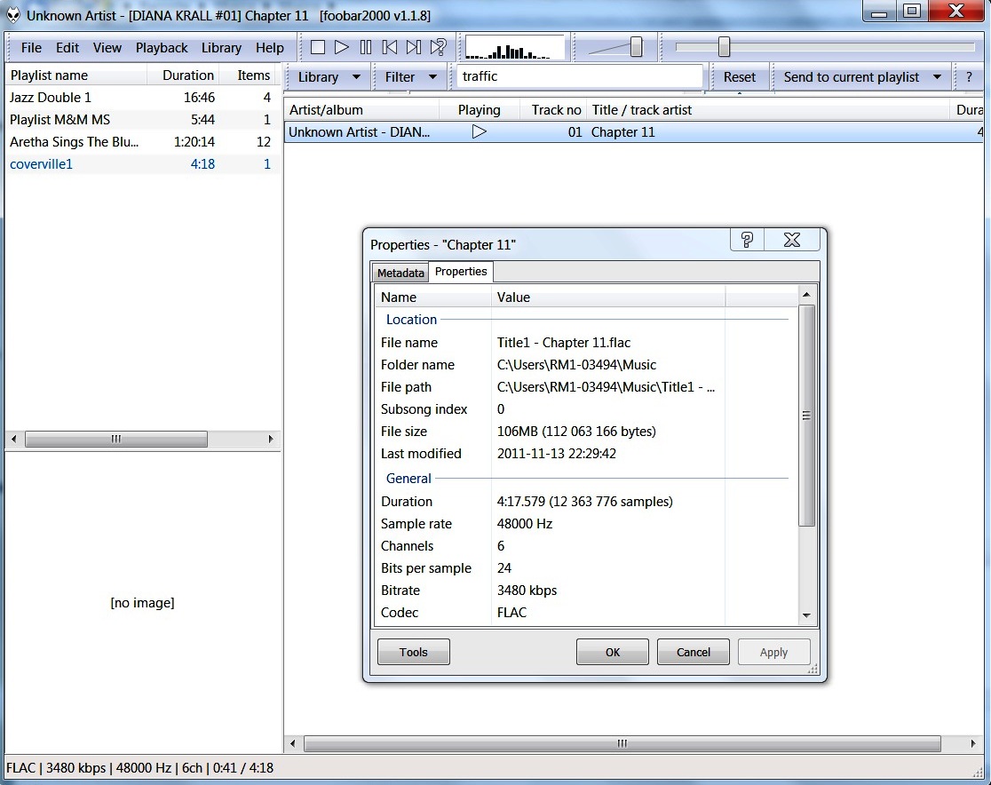Click the playing indicator for Chapter 11

[479, 132]
